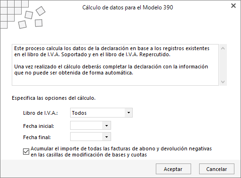Uncheck the 'Acumular el importe' checkbox
241x178 pixels.
pos(26,151)
